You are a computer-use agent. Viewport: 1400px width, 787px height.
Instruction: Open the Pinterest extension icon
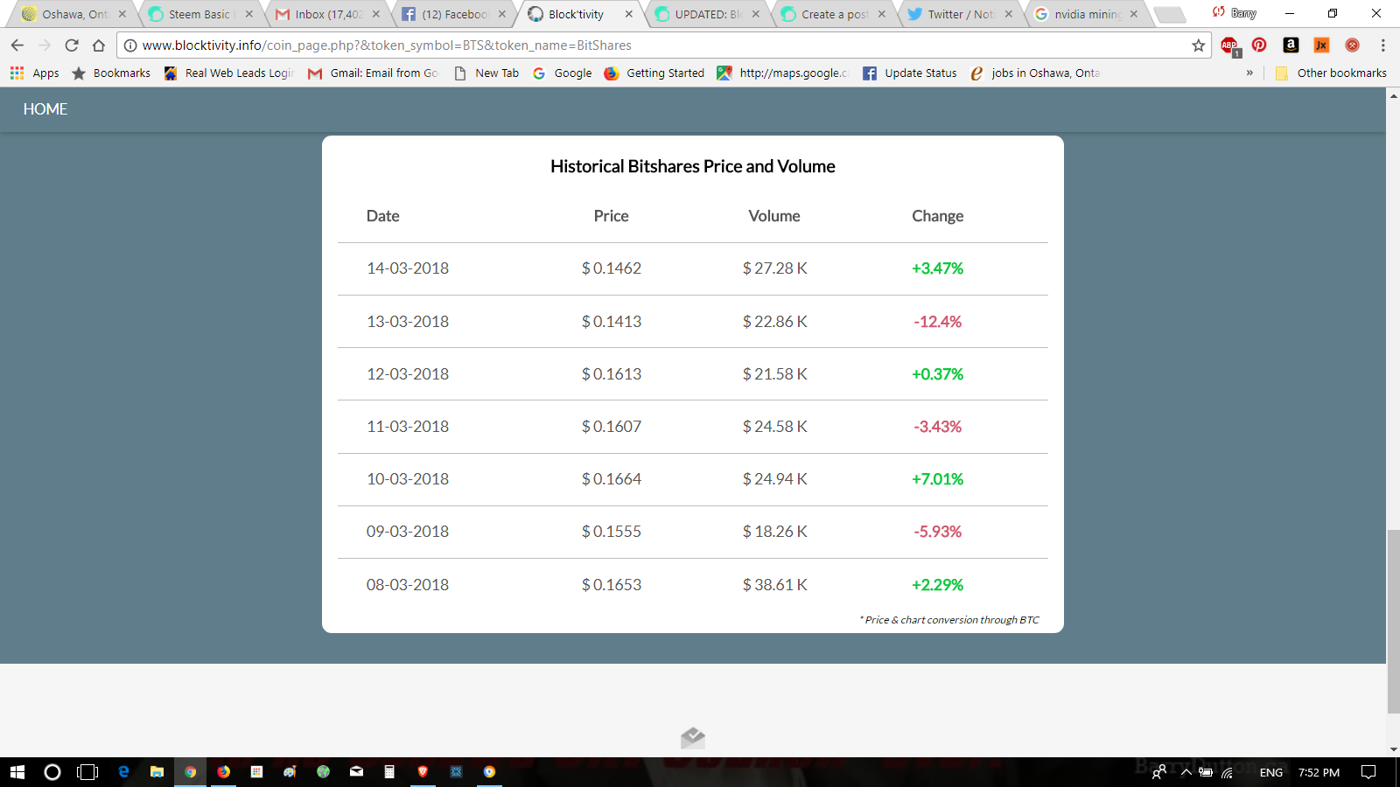click(1259, 45)
